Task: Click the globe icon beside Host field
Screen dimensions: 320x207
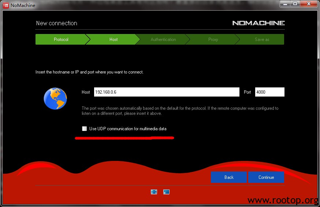Action: (x=55, y=98)
